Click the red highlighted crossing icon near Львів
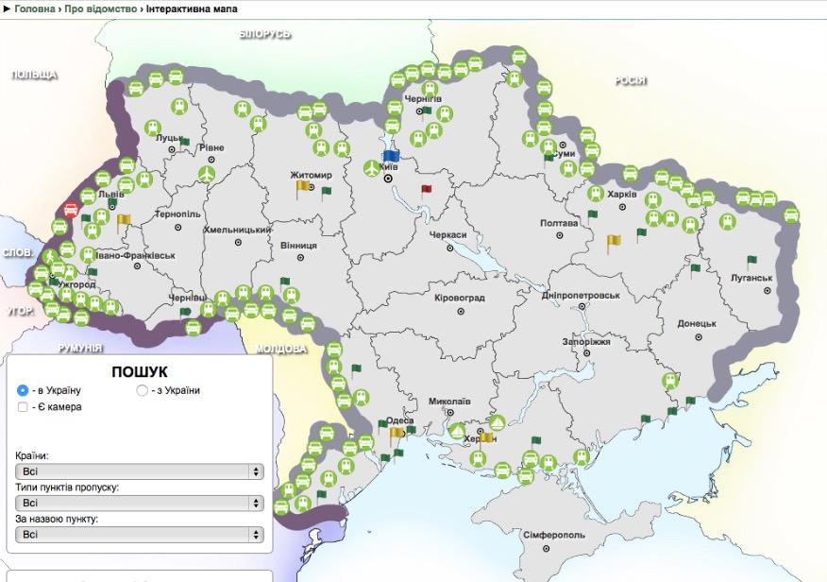Viewport: 827px width, 582px height. (69, 210)
